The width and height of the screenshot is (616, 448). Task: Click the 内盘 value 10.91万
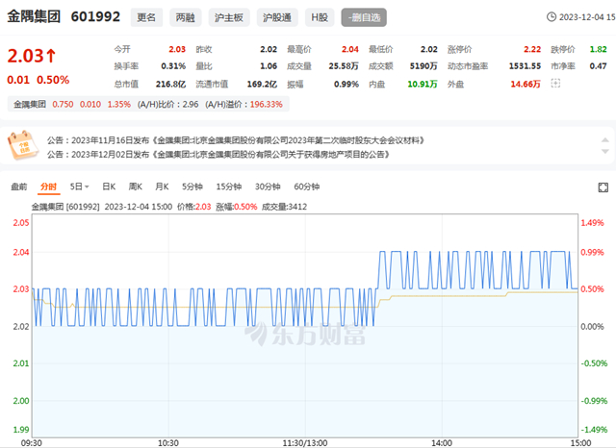click(x=423, y=84)
